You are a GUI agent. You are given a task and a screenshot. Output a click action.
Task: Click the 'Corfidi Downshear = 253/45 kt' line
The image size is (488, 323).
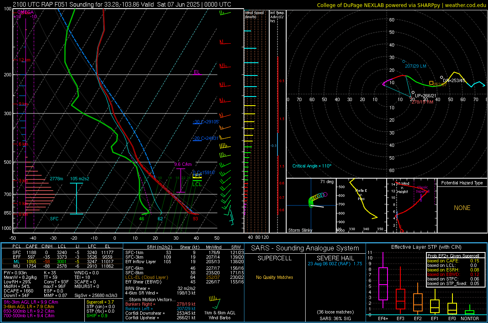160,313
